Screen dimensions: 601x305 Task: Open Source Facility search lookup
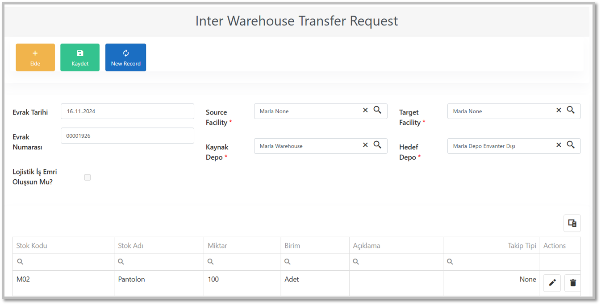[x=377, y=111]
